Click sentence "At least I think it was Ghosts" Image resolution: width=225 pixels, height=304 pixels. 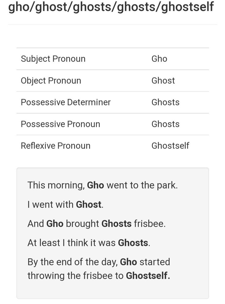(89, 243)
